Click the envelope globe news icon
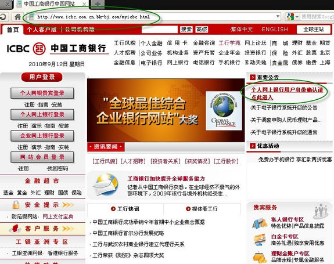The height and width of the screenshot is (264, 334). (x=106, y=185)
